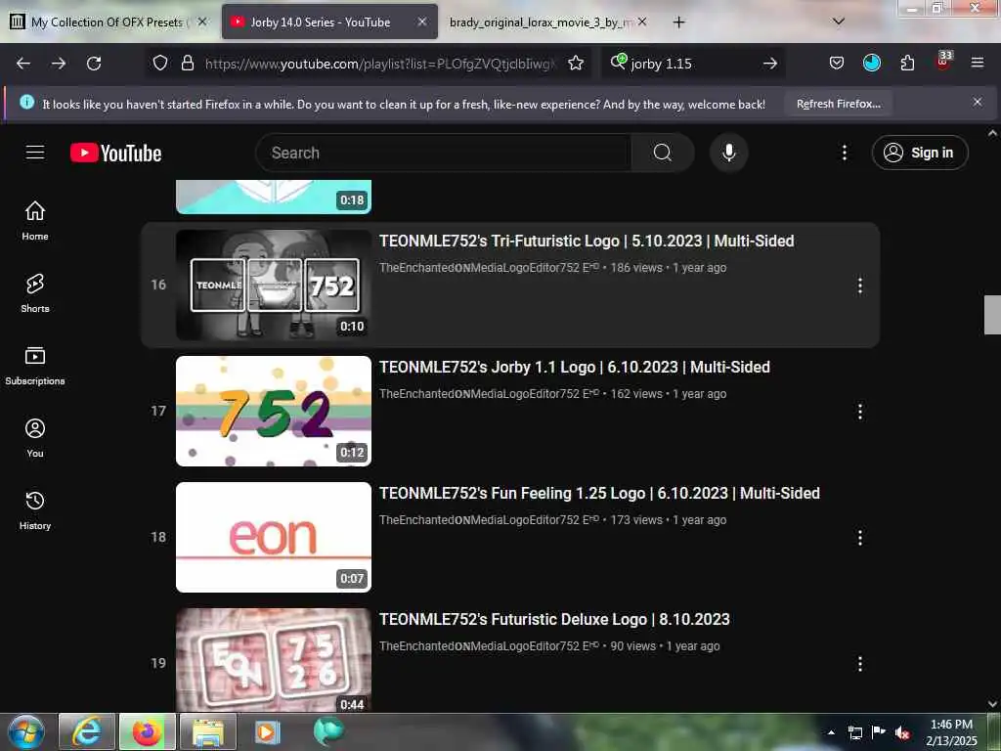Close the Jorby 14.0 Series tab
The height and width of the screenshot is (751, 1001).
tap(422, 22)
